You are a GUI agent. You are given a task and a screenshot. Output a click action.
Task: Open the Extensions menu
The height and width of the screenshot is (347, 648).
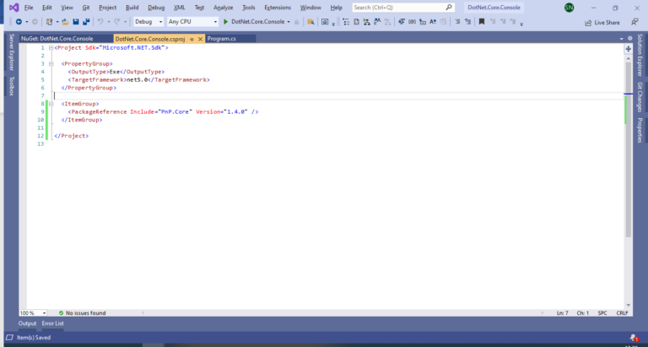click(x=277, y=7)
